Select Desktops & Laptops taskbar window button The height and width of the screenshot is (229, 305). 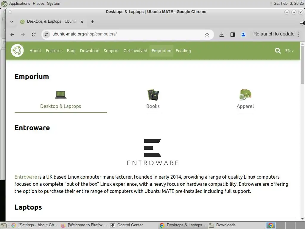click(183, 225)
